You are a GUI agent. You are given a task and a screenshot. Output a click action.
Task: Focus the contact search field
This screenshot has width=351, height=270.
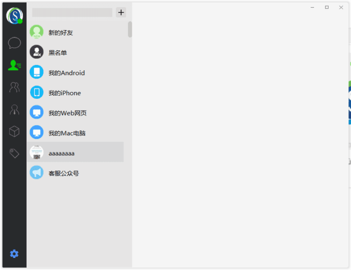pos(72,12)
